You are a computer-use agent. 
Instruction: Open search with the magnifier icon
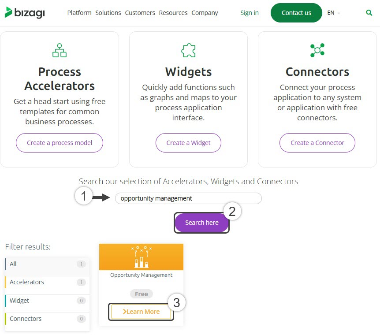(x=369, y=13)
